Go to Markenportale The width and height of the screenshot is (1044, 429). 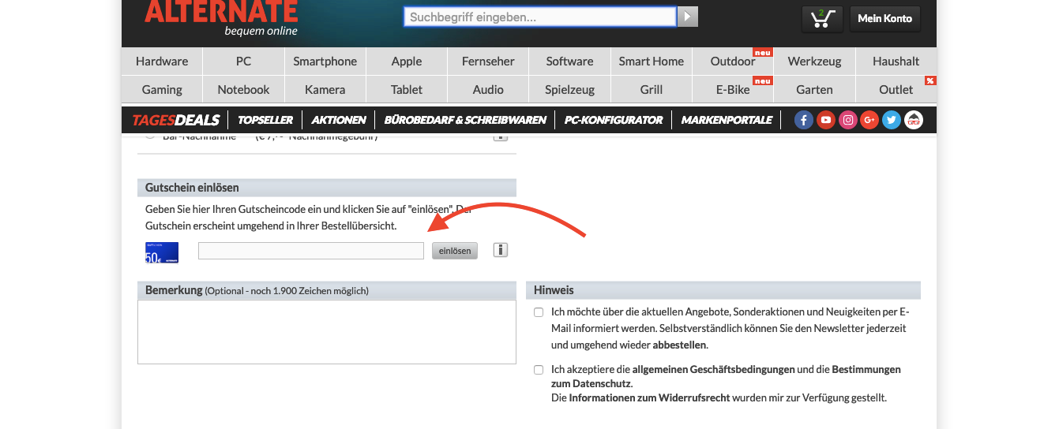click(727, 120)
